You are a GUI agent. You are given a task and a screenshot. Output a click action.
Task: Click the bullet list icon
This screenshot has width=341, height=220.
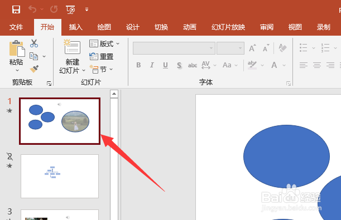coord(304,48)
